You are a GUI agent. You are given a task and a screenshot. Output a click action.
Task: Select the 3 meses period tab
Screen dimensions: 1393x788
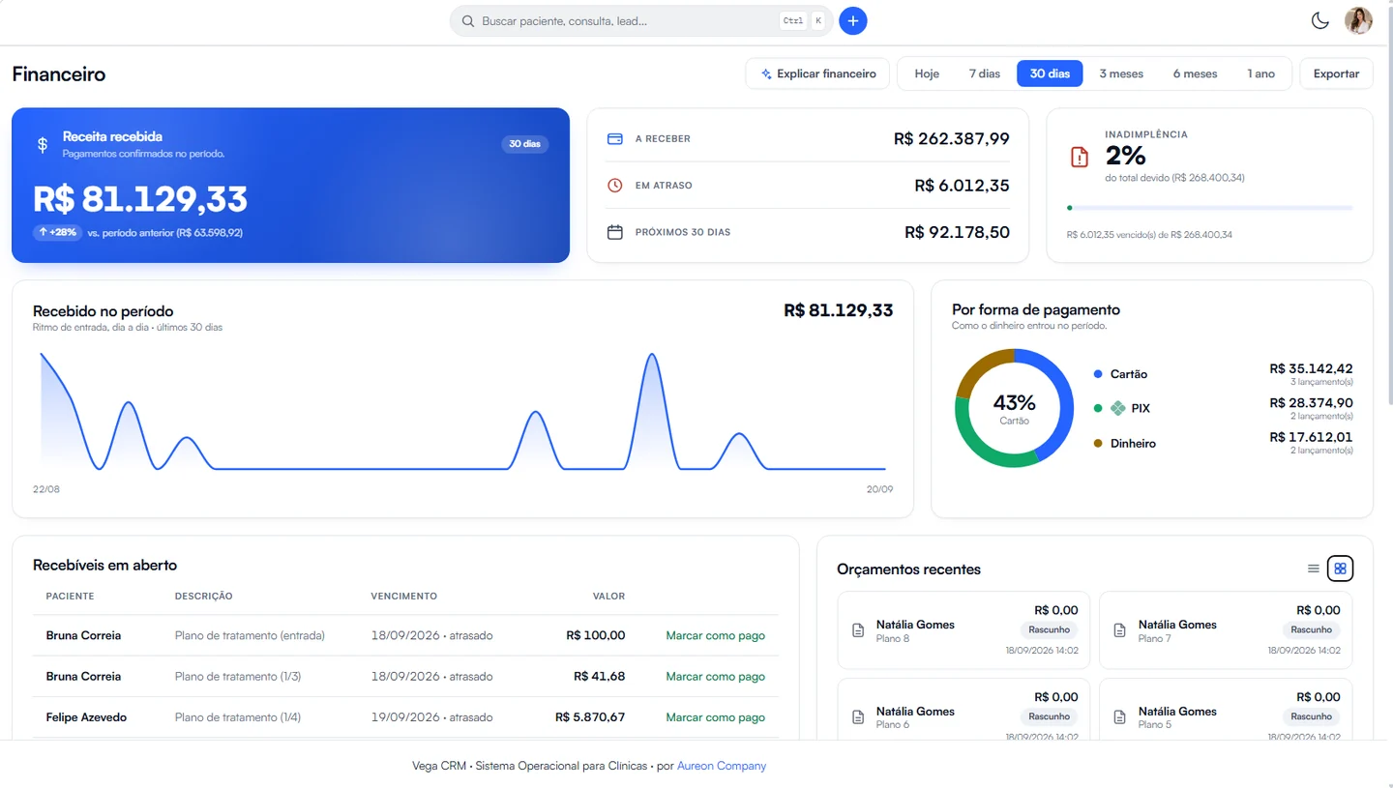[x=1121, y=73]
